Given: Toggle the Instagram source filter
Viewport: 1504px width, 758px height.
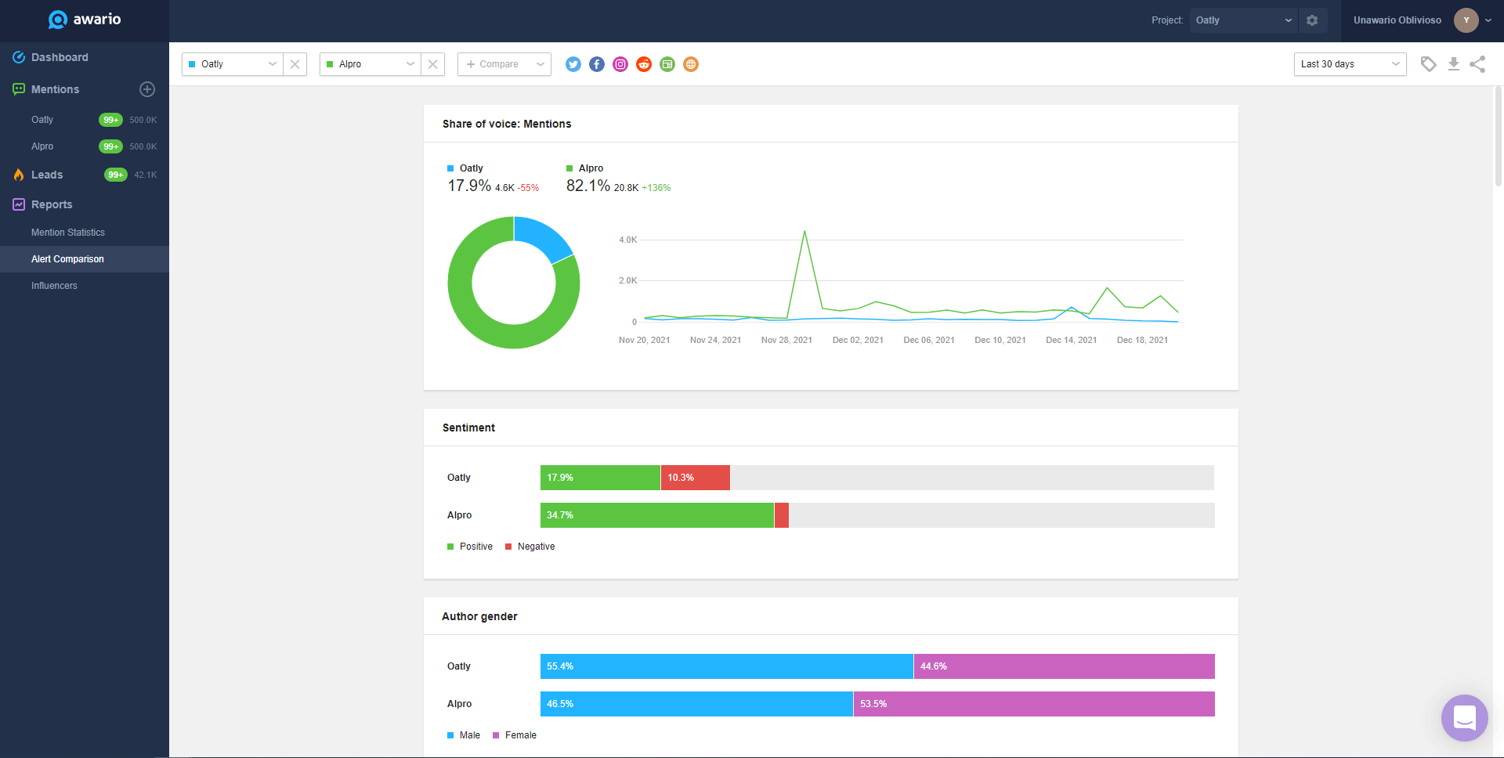Looking at the screenshot, I should pos(620,64).
